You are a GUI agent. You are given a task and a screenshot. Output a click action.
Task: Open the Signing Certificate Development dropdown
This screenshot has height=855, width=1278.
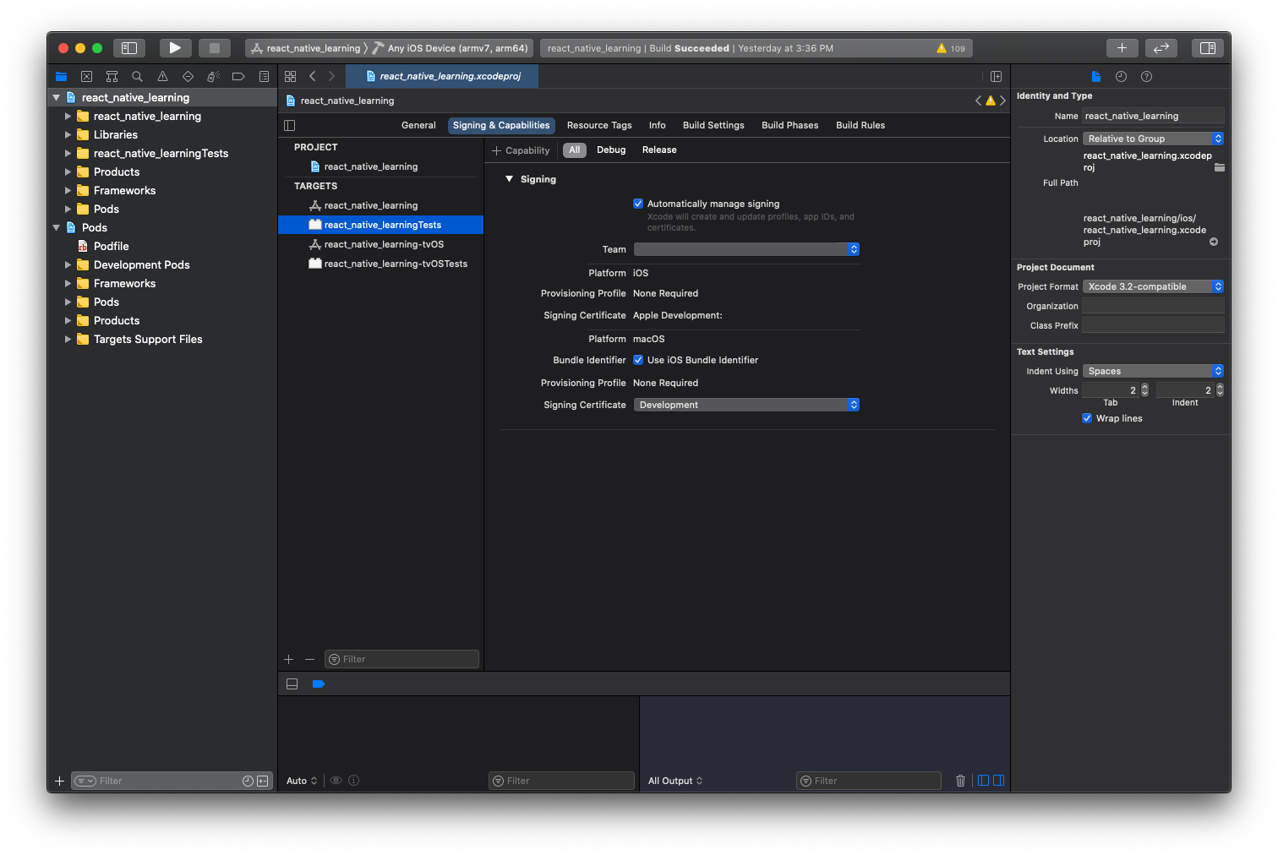coord(746,405)
